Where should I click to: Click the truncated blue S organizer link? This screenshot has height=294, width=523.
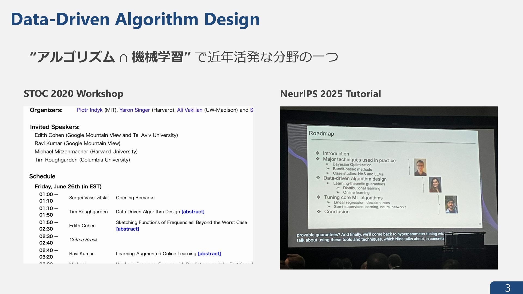[x=251, y=110]
